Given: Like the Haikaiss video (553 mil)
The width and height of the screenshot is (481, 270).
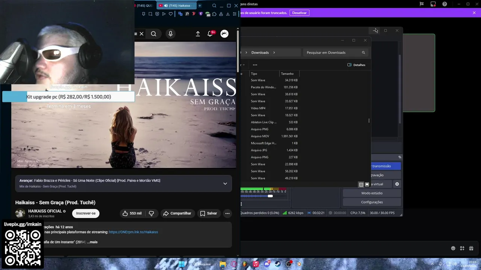Looking at the screenshot, I should click(x=132, y=213).
